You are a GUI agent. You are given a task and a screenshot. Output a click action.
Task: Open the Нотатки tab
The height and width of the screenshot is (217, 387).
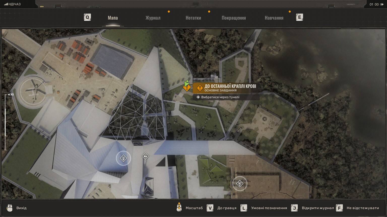click(x=193, y=18)
